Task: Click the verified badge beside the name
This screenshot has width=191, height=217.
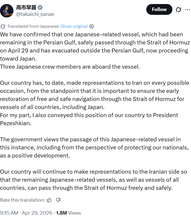Action: 40,8
